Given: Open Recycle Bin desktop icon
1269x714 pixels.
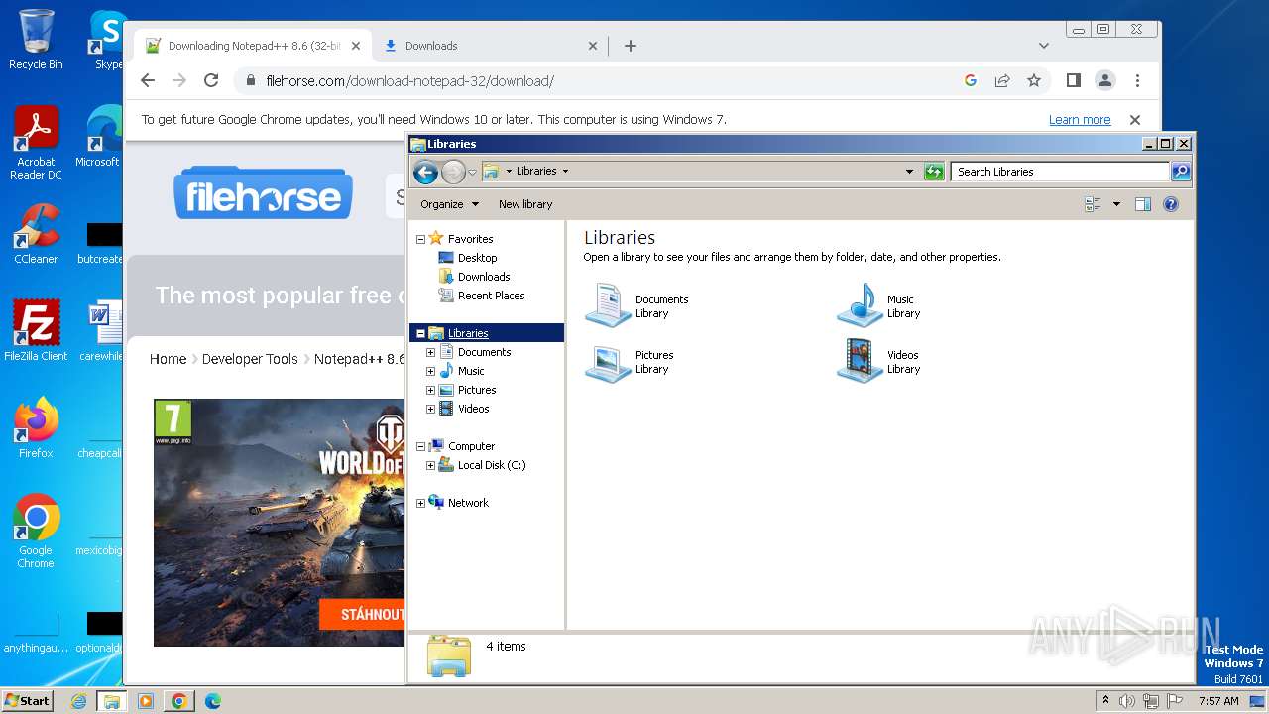Looking at the screenshot, I should click(x=36, y=40).
